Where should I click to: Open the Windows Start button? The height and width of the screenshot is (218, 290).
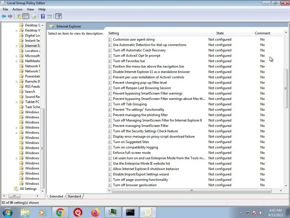8,212
